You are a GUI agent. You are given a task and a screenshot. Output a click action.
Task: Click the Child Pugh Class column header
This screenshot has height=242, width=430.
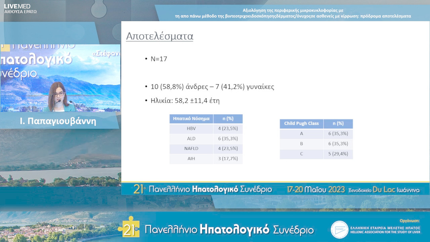pos(301,123)
